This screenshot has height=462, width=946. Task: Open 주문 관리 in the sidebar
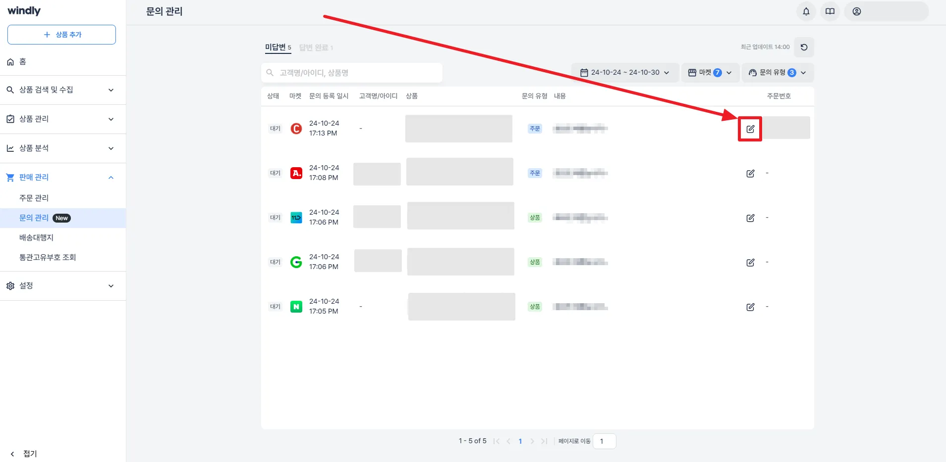pyautogui.click(x=34, y=198)
